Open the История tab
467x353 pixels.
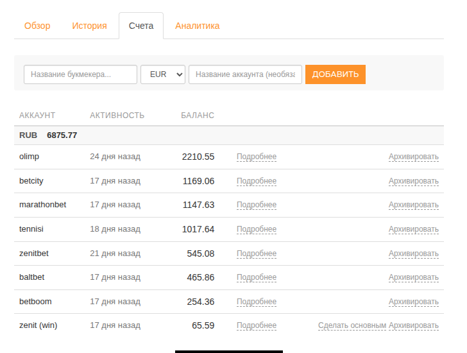[89, 26]
